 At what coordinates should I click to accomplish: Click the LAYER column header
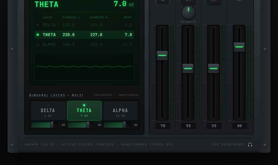click(x=47, y=17)
